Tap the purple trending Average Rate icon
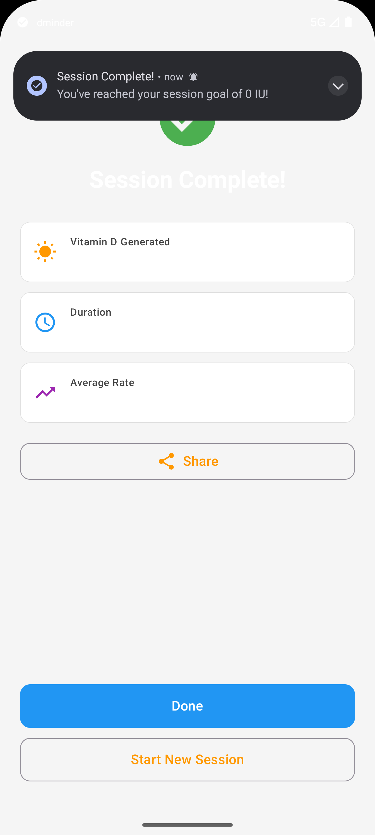Screen dimensions: 375x835 (x=45, y=392)
